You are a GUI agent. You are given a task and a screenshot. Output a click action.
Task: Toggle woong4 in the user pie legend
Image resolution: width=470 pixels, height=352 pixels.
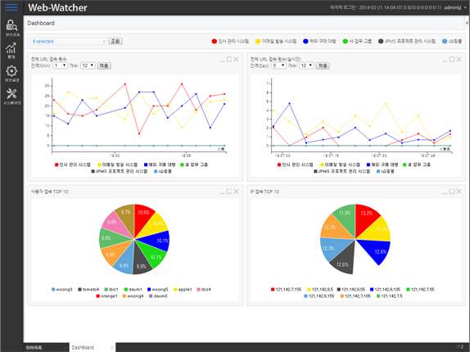pyautogui.click(x=133, y=296)
